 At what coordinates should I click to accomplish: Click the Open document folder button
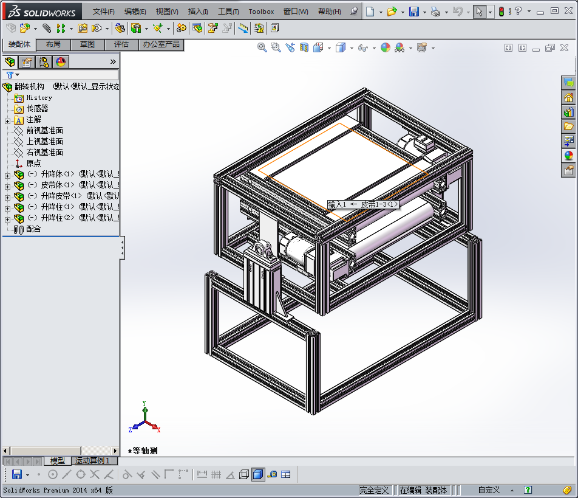tap(392, 12)
